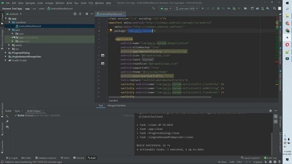Click the Windows Start button
This screenshot has height=164, width=292.
click(287, 3)
